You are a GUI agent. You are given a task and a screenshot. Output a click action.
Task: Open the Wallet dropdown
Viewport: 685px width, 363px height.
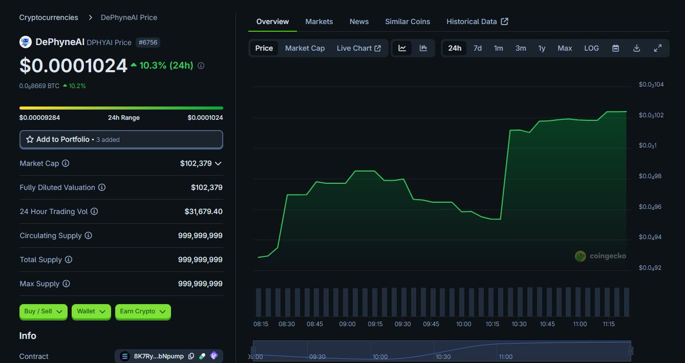point(91,311)
